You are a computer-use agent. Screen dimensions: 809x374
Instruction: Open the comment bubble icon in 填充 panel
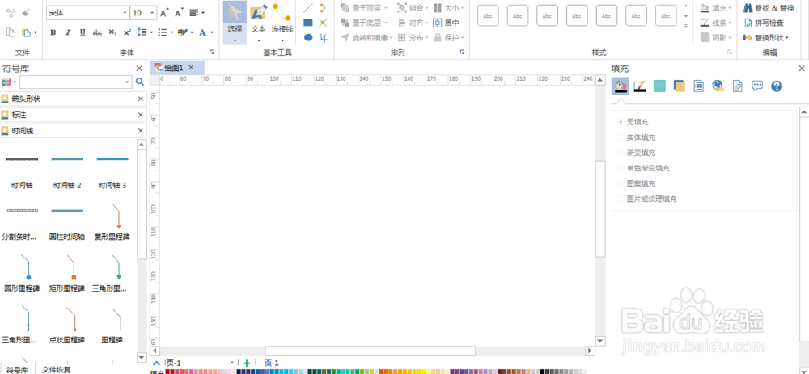click(x=757, y=86)
